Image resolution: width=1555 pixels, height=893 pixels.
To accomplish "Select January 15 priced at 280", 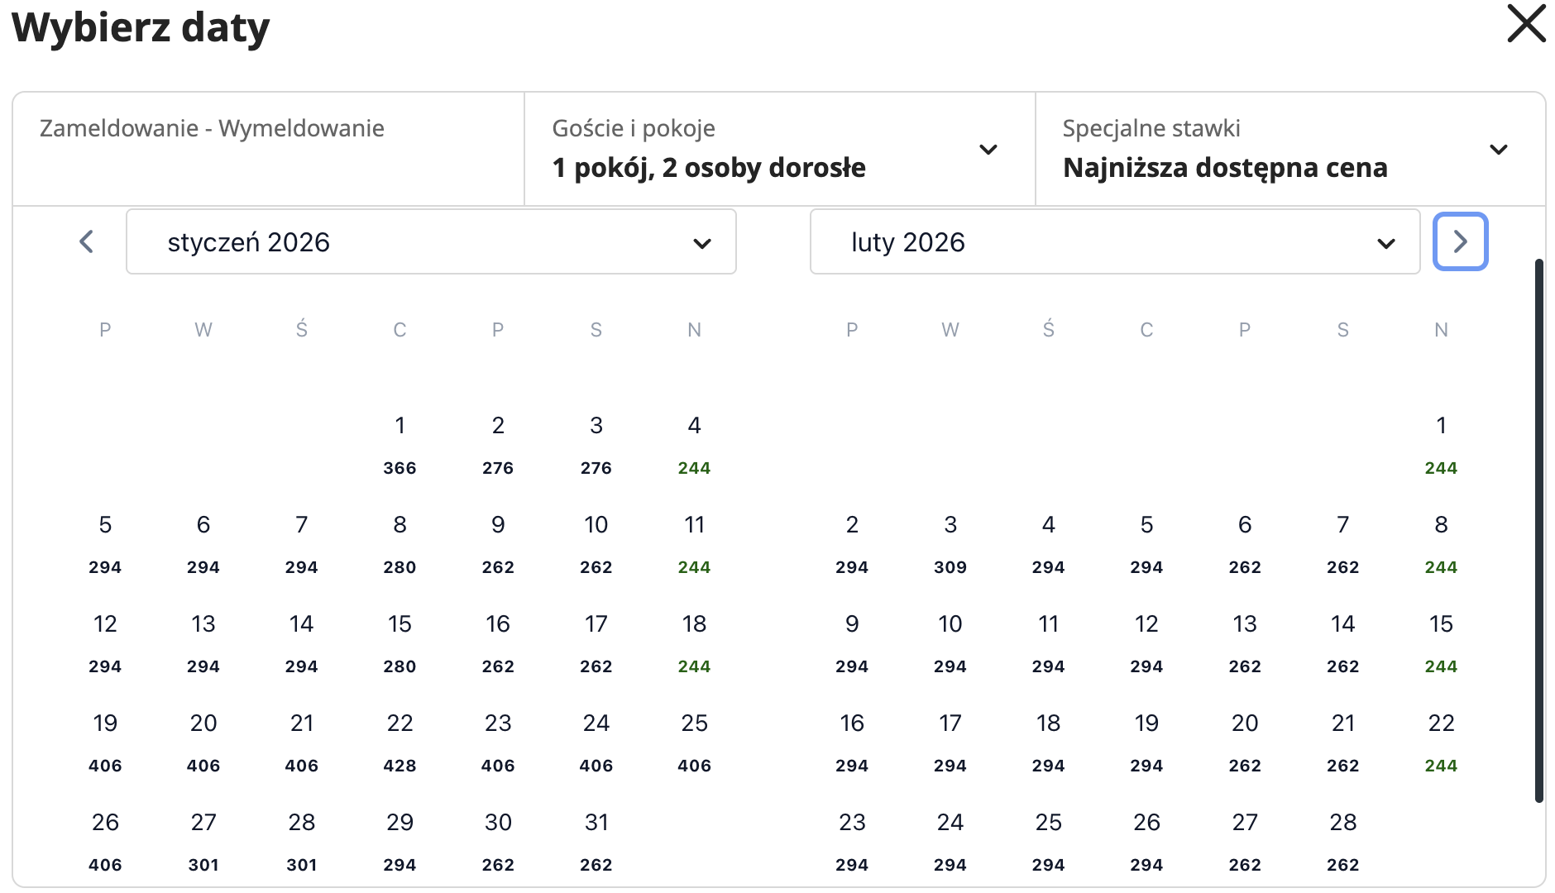I will tap(400, 642).
